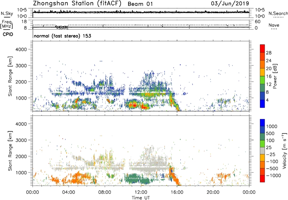Viewport: 288px width, 200px height.
Task: Pick the red segment of the Power colorbar
Action: 262,48
